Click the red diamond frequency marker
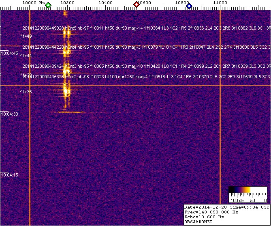The image size is (271, 226). 137,5
